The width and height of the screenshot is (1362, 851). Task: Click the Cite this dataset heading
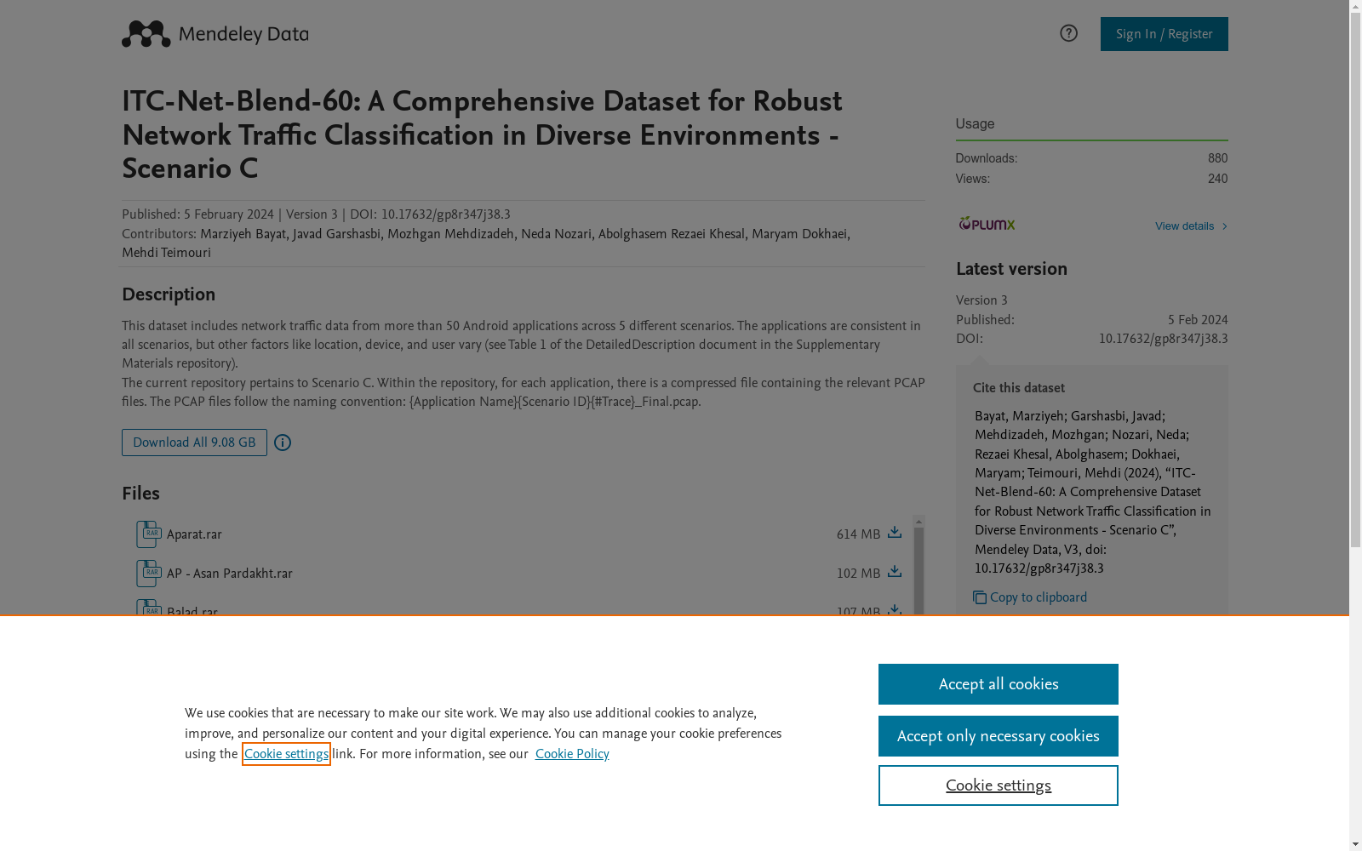(x=1019, y=388)
